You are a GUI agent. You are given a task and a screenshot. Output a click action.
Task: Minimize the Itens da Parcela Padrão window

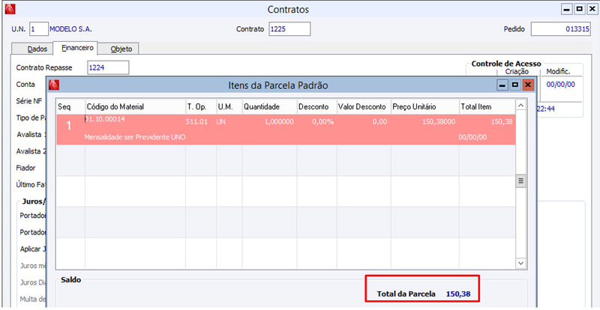click(502, 85)
